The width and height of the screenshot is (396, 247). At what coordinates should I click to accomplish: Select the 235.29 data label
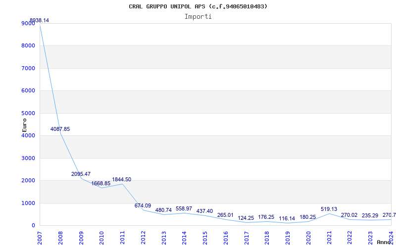[370, 216]
